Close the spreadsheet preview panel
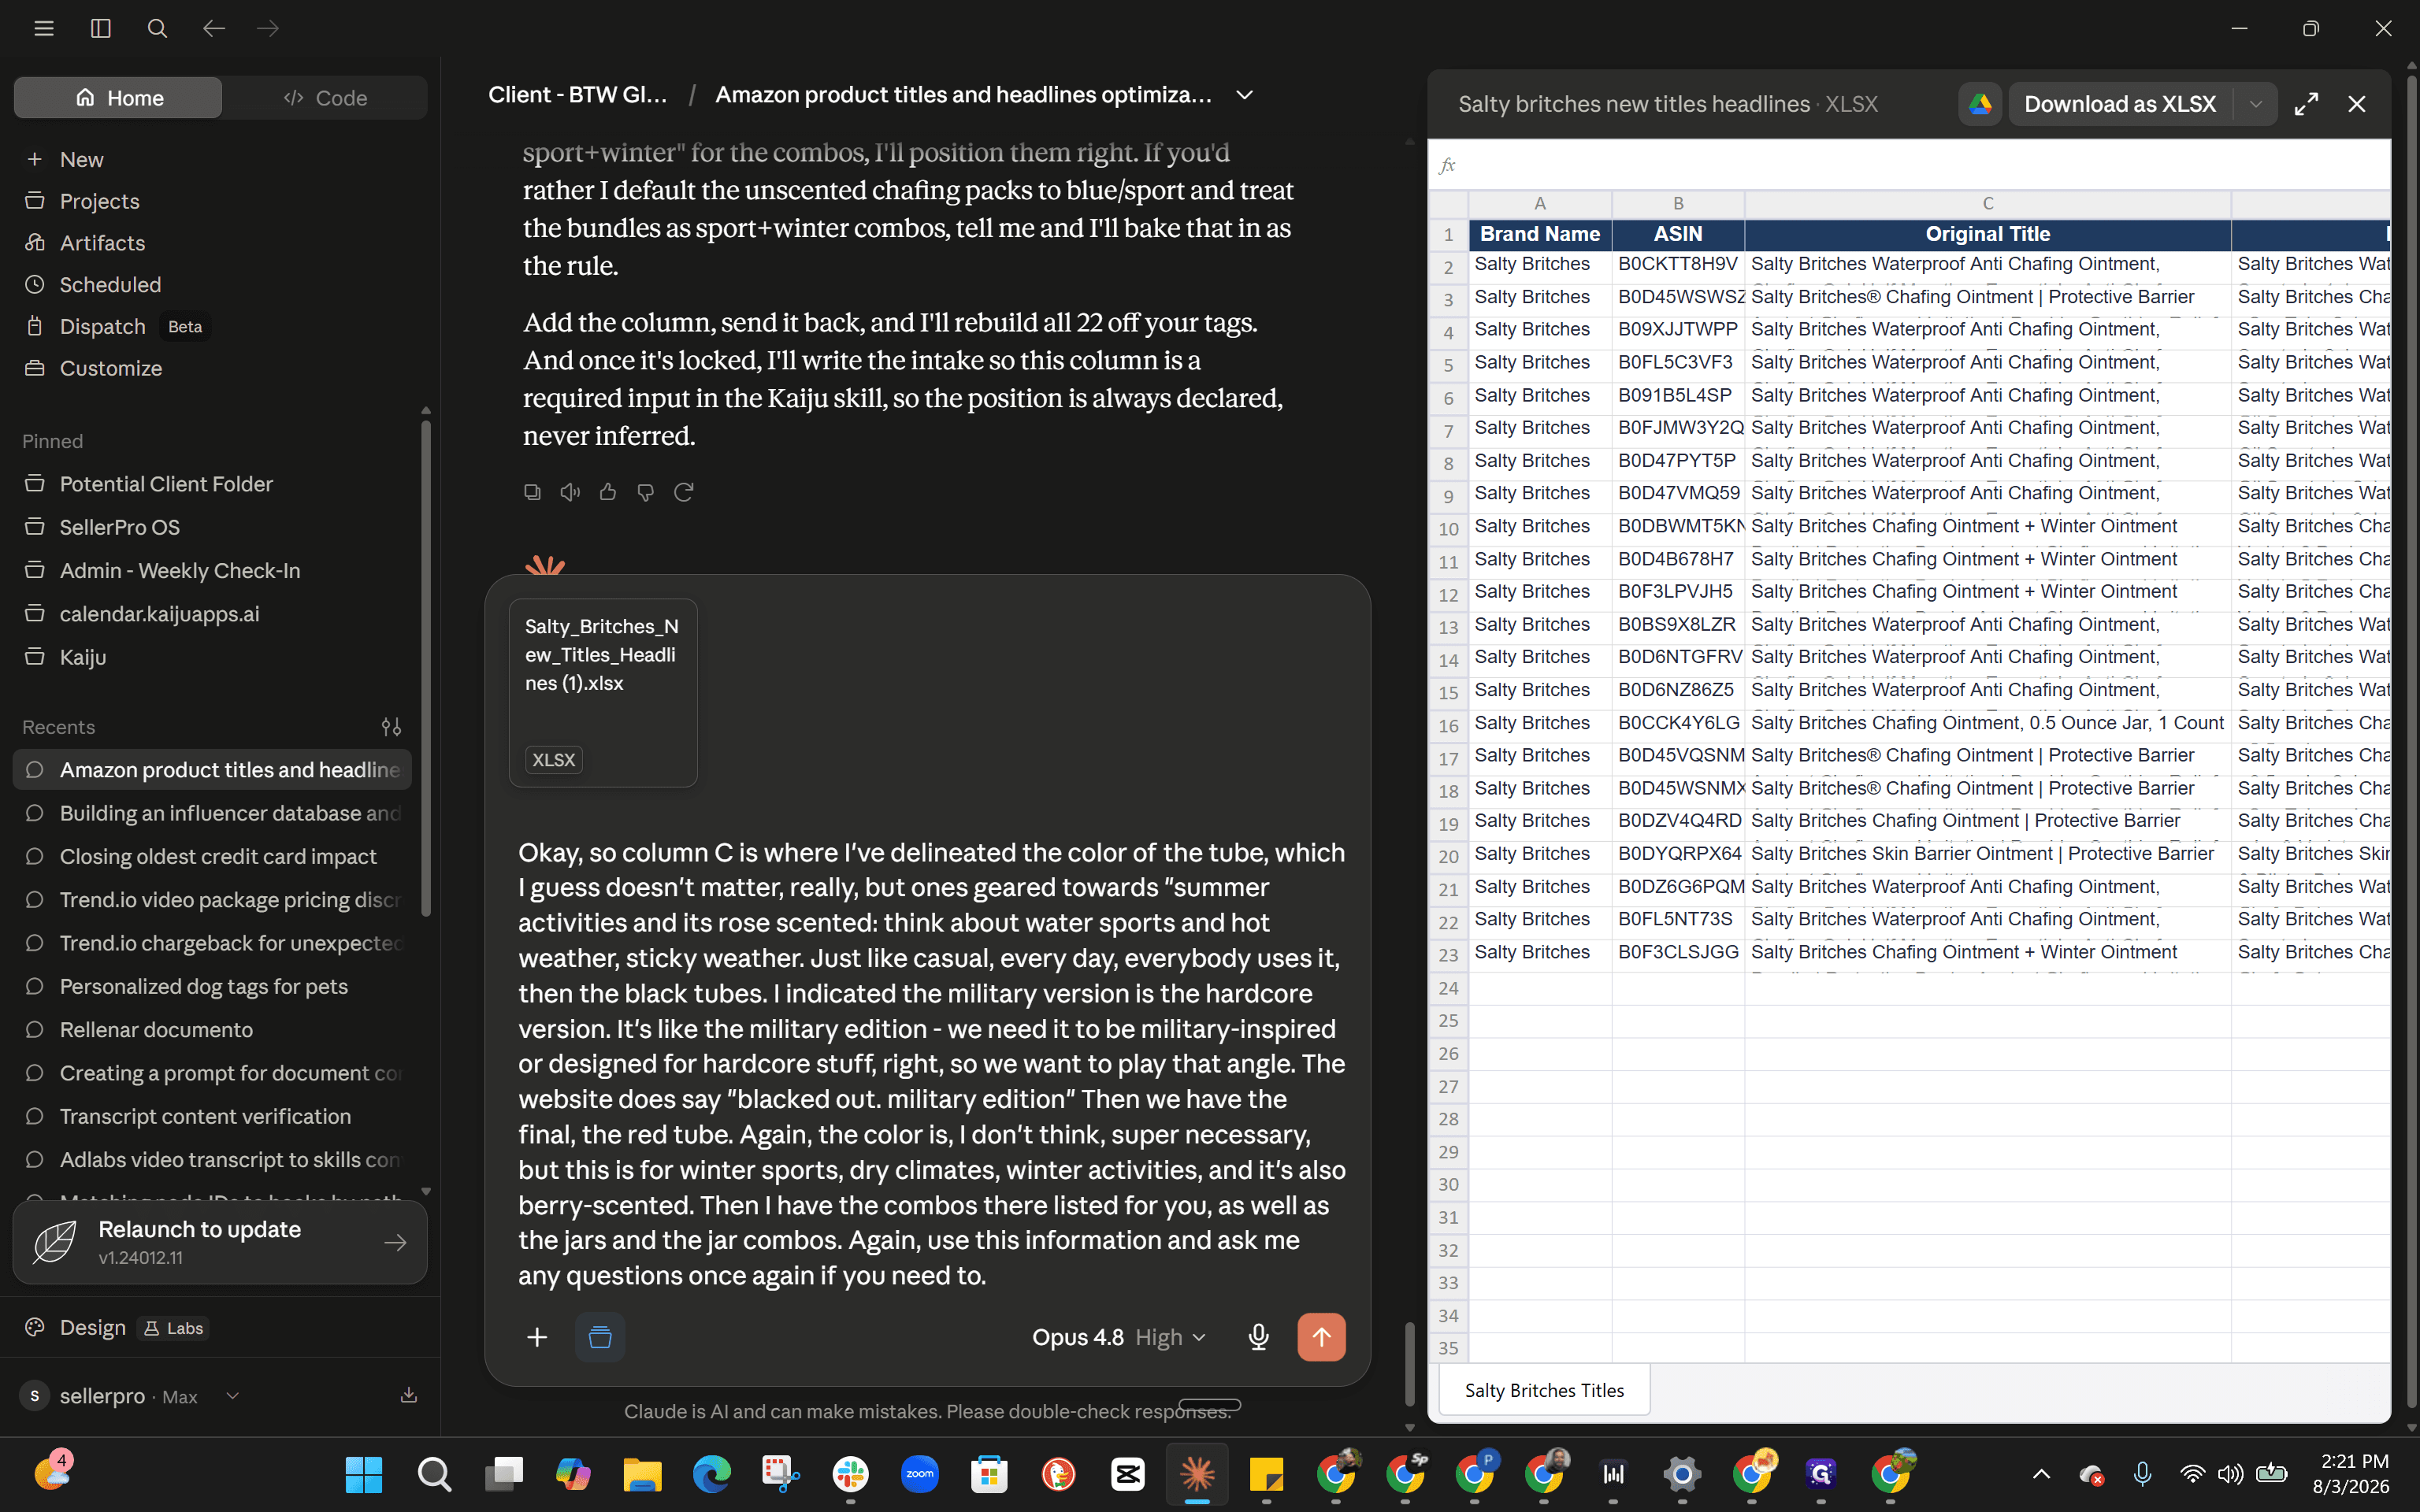This screenshot has width=2420, height=1512. pos(2357,104)
